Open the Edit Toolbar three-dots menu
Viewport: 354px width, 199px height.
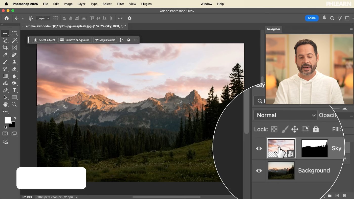[5, 111]
